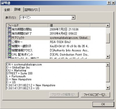The width and height of the screenshot is (116, 109).
Task: Select the 機関情報アクセス row label
Action: (22, 50)
